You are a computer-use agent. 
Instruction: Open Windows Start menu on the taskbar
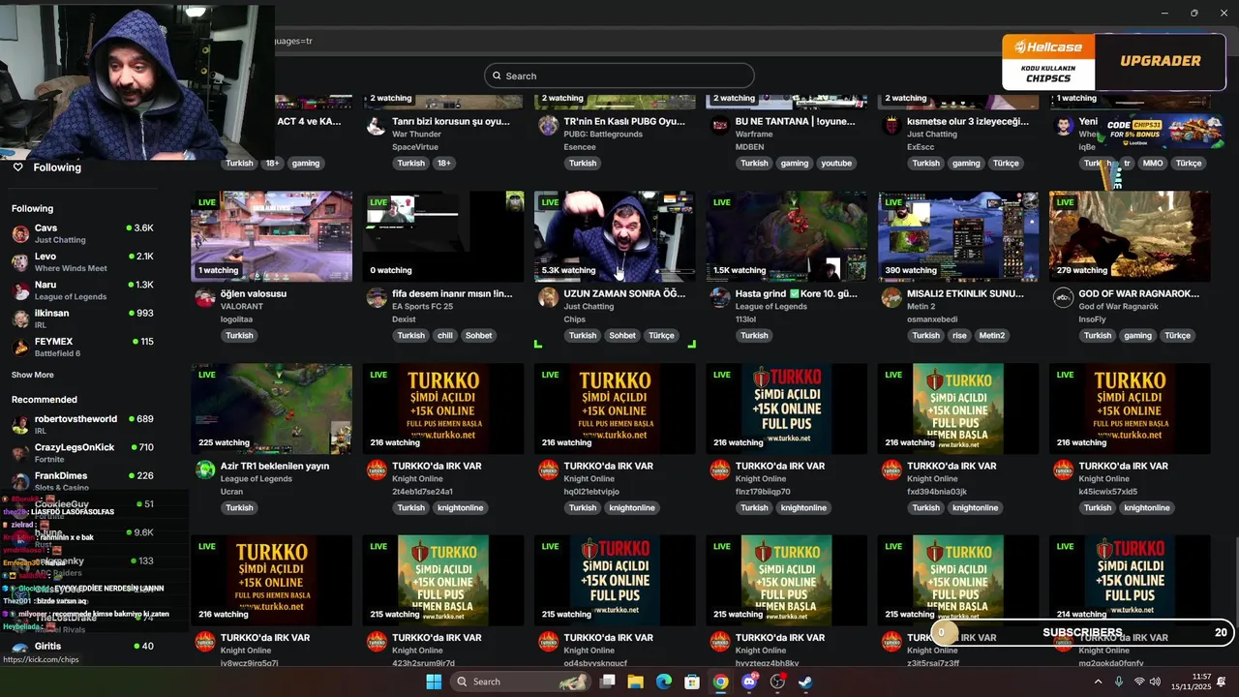pyautogui.click(x=434, y=682)
